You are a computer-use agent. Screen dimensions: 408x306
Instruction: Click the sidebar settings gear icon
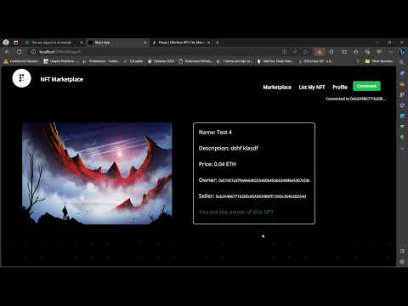coord(402,262)
